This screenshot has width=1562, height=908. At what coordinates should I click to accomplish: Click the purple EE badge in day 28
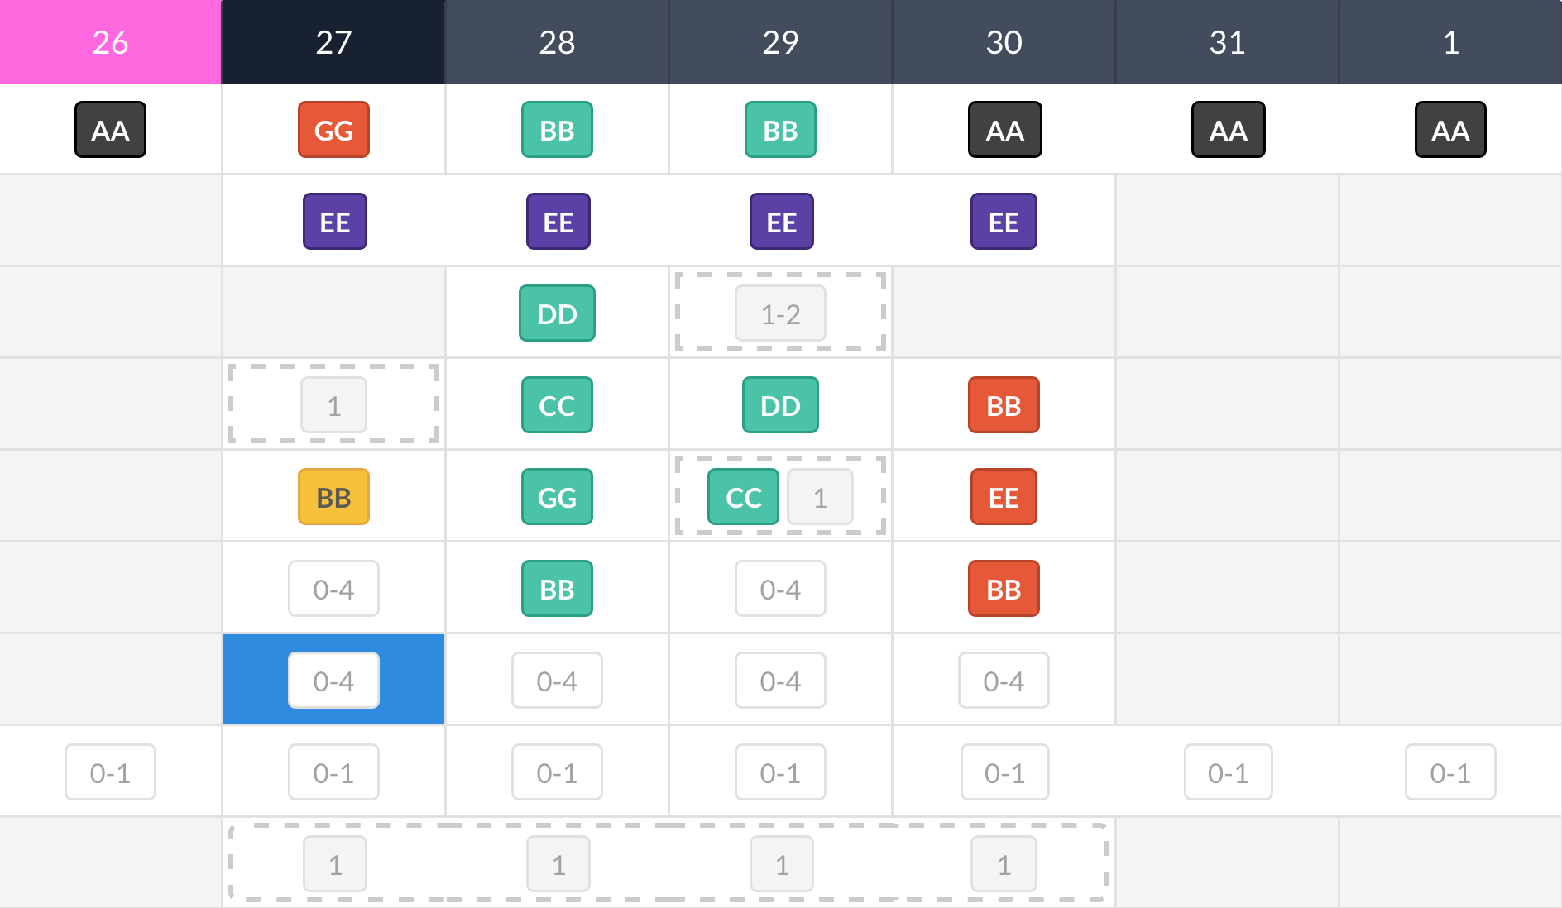pyautogui.click(x=558, y=222)
